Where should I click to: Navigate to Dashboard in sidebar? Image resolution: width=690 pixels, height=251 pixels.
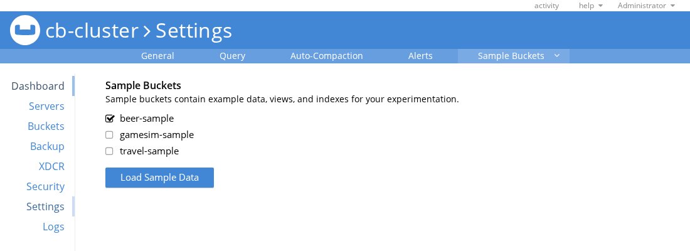(38, 86)
